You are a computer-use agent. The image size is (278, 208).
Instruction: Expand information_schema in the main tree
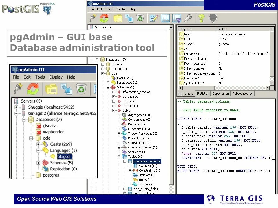[114, 92]
